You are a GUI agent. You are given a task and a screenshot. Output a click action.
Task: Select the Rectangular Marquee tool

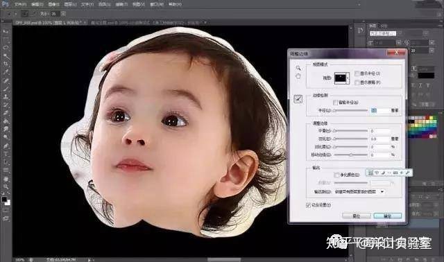point(6,40)
